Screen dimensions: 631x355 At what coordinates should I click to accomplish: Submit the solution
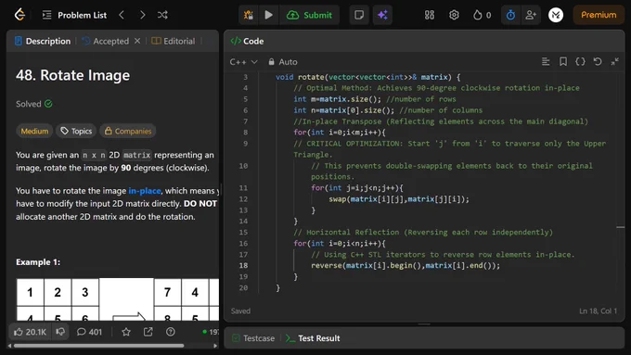pos(309,15)
